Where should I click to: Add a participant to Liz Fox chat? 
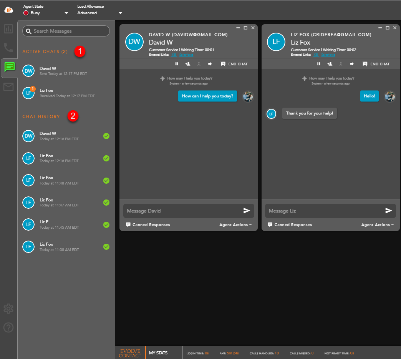click(330, 64)
